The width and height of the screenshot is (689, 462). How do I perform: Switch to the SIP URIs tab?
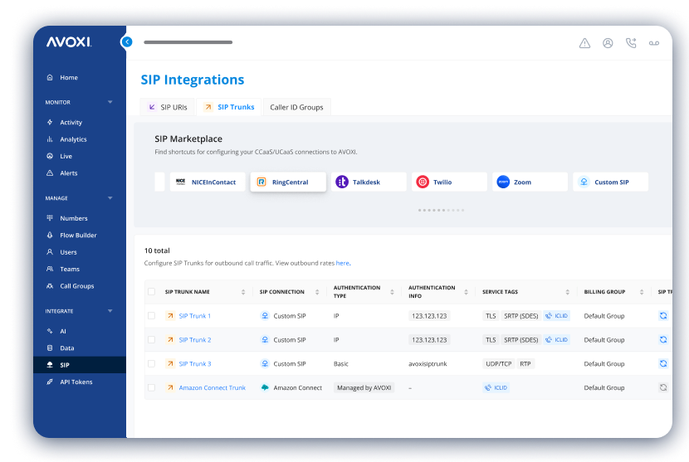[168, 107]
